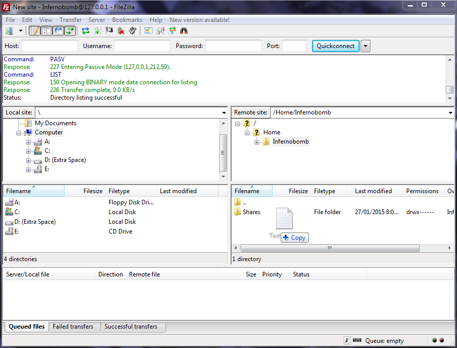Open the Local site path dropdown
The image size is (457, 348).
pos(224,112)
